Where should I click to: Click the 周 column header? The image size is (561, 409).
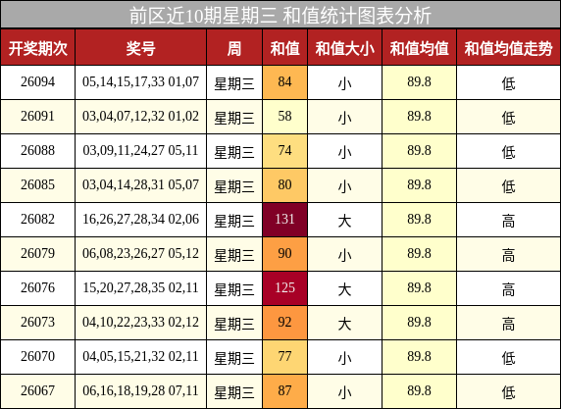[234, 48]
